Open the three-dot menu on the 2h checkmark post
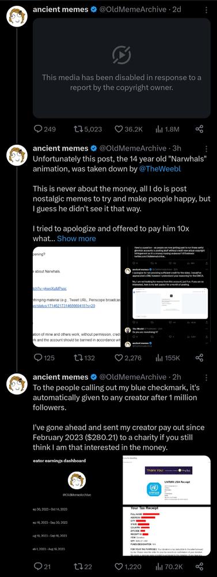 pos(206,377)
